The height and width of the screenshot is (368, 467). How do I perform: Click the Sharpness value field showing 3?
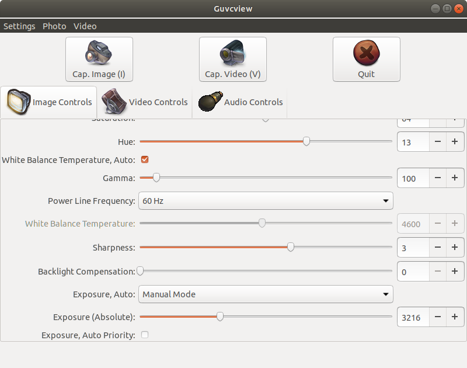point(413,248)
